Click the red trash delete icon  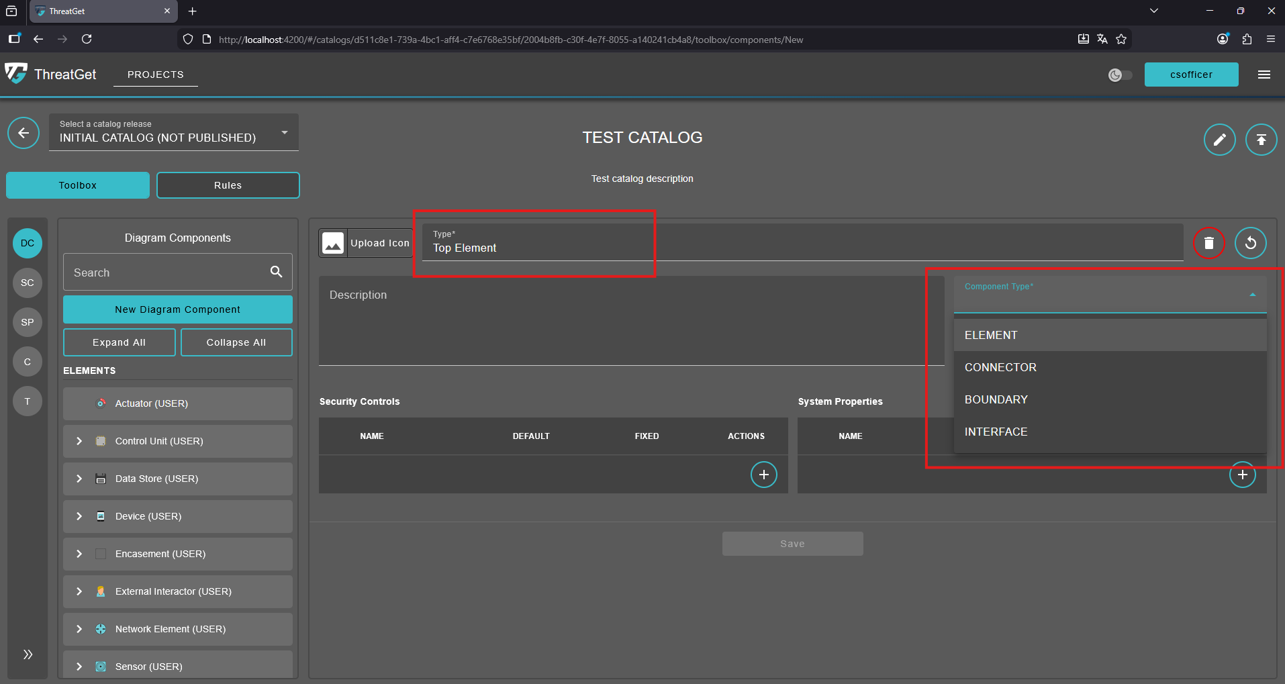(x=1208, y=243)
